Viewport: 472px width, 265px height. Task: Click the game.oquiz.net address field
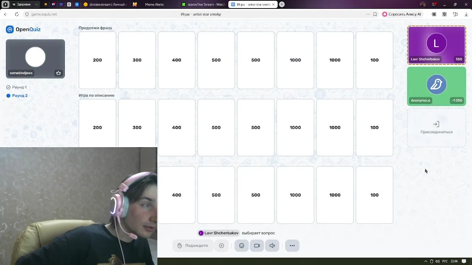[44, 14]
